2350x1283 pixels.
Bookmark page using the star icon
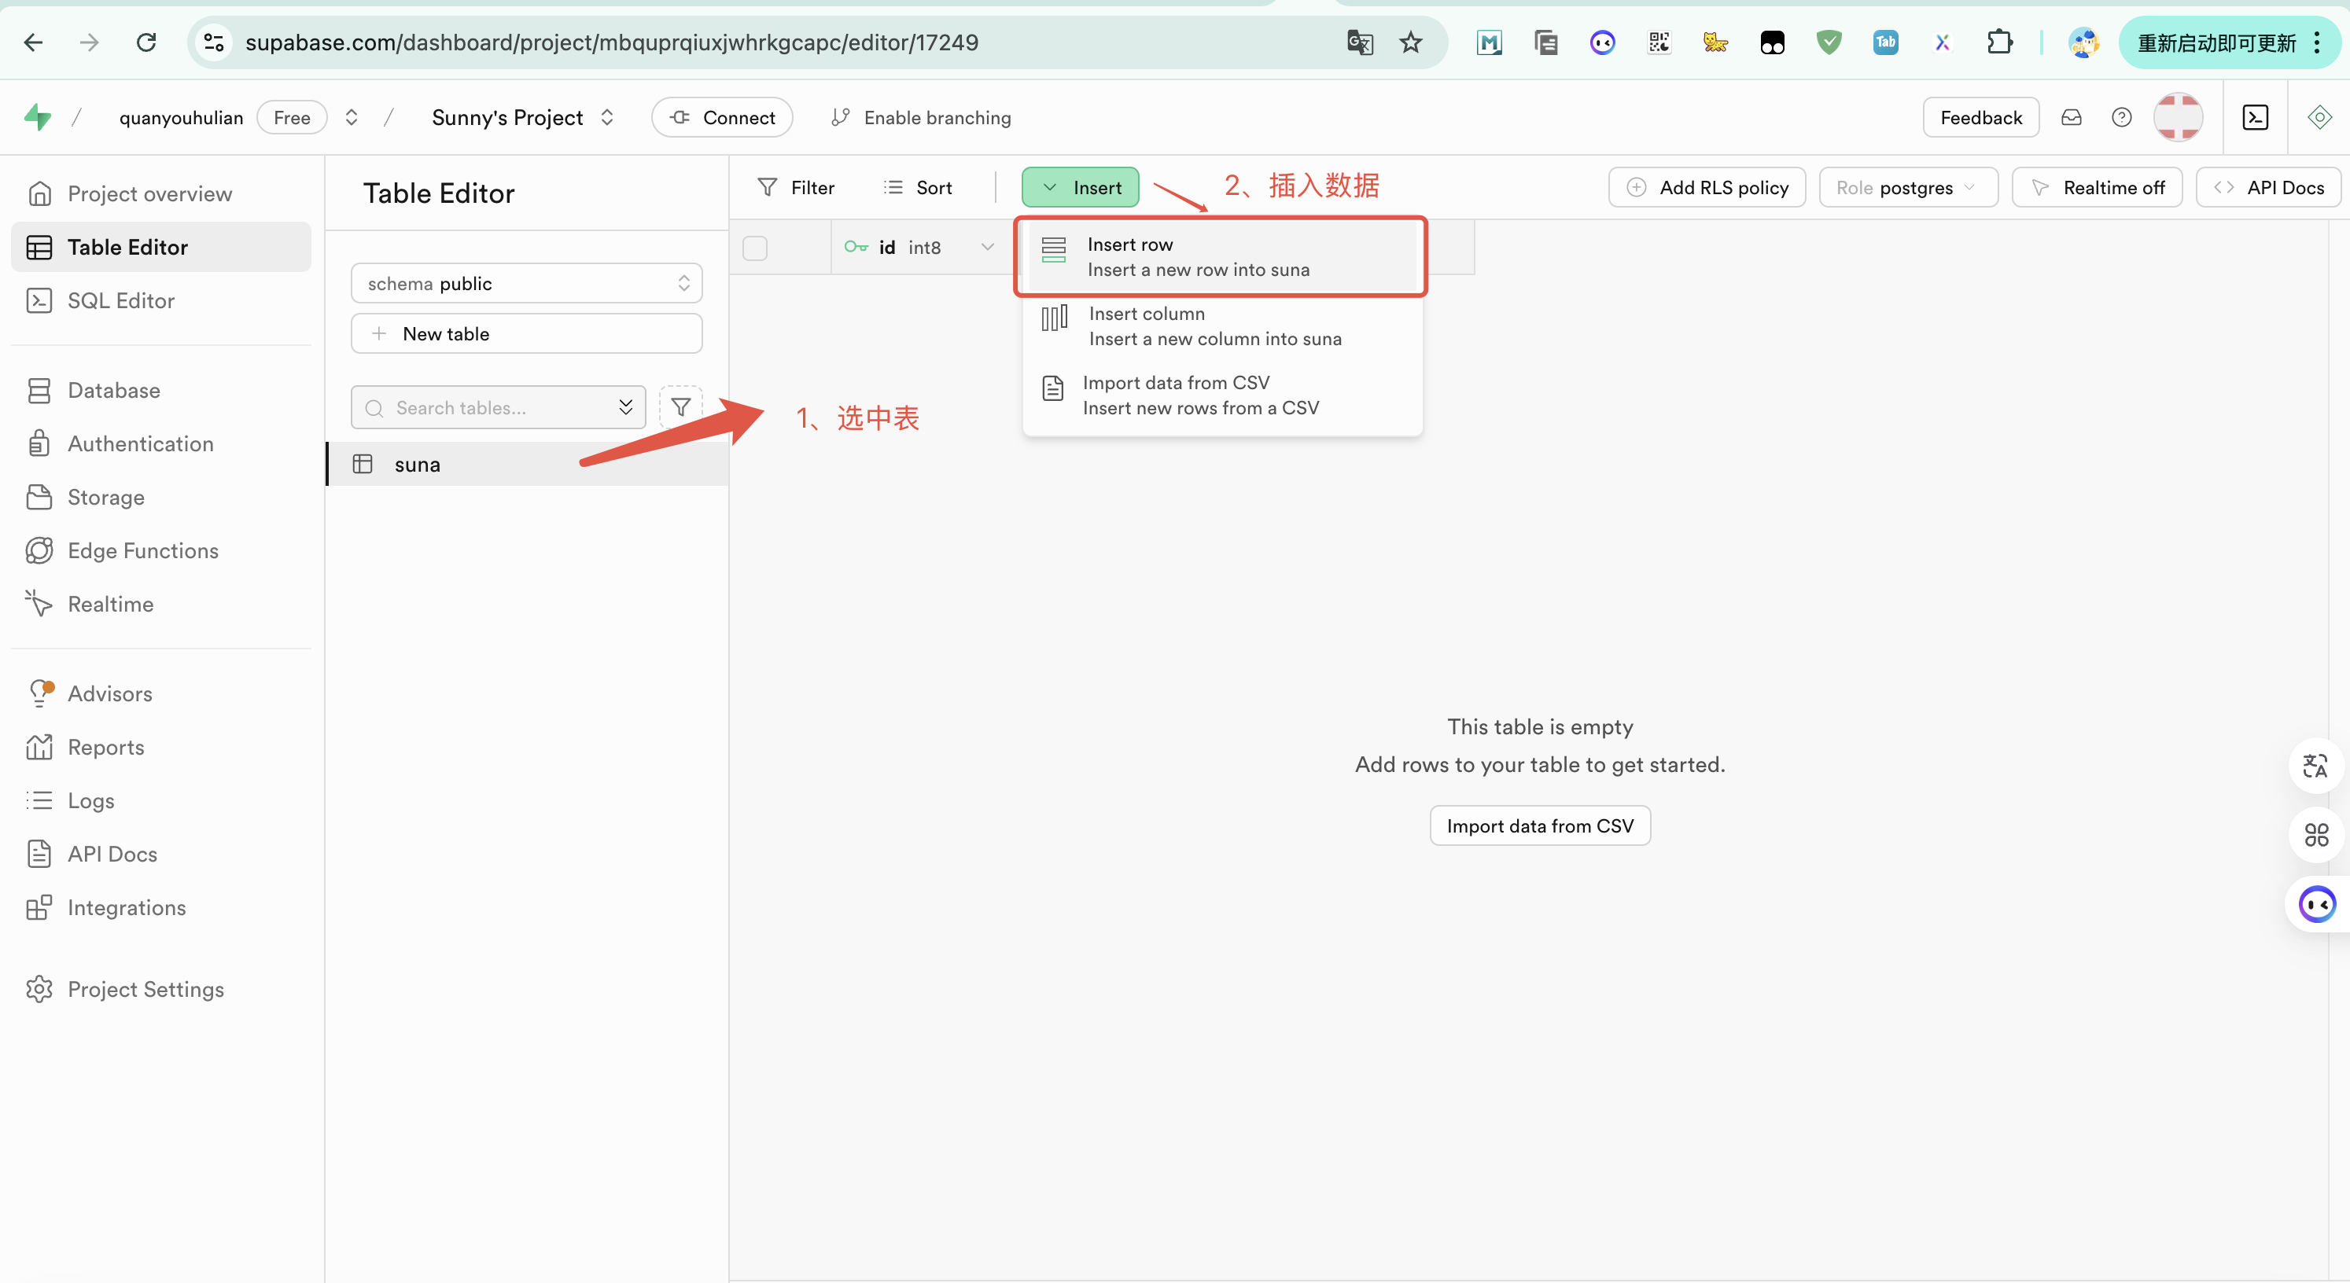coord(1410,42)
